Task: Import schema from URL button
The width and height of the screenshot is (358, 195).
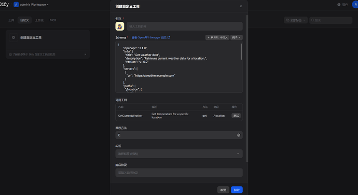Action: click(x=217, y=37)
